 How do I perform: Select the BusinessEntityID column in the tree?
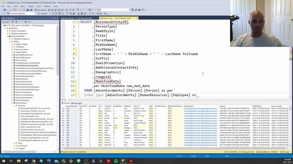(x=35, y=108)
